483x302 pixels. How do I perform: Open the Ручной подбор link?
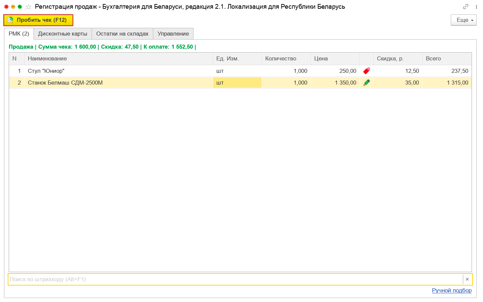click(451, 290)
